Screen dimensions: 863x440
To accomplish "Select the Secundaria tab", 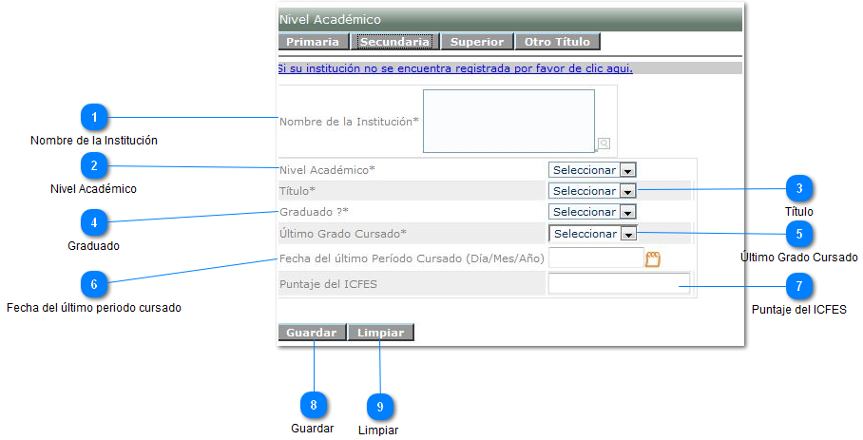I will (x=394, y=42).
